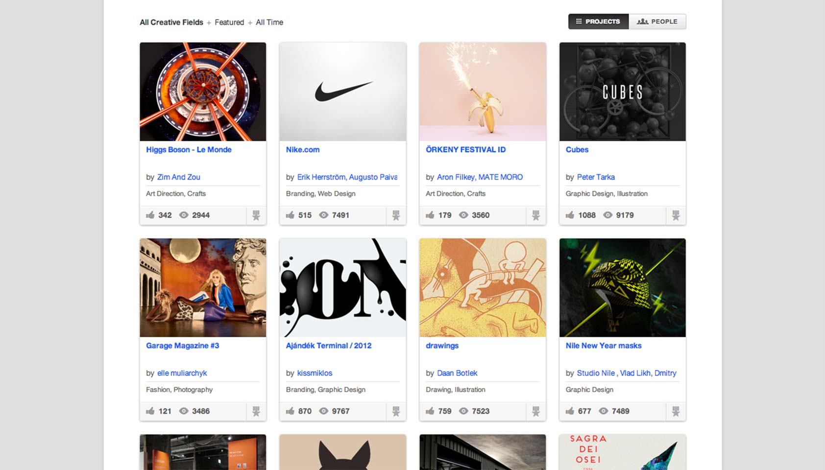Save ÖRKENY FESTIVAL ID to collection

(x=536, y=215)
